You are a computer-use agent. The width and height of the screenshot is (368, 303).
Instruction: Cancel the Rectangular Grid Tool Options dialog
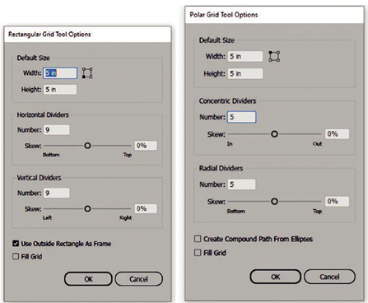point(139,279)
